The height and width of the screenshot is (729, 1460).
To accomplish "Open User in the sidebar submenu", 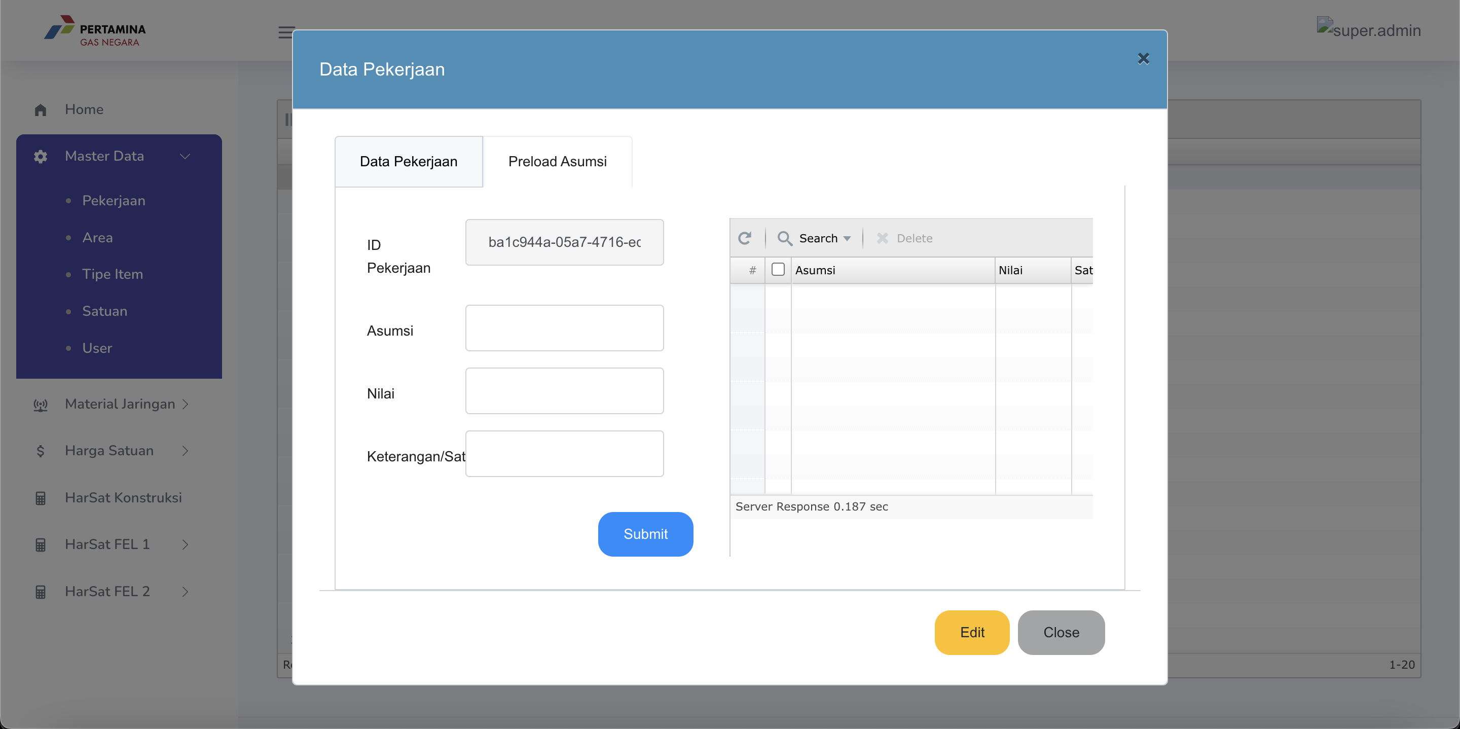I will (97, 348).
